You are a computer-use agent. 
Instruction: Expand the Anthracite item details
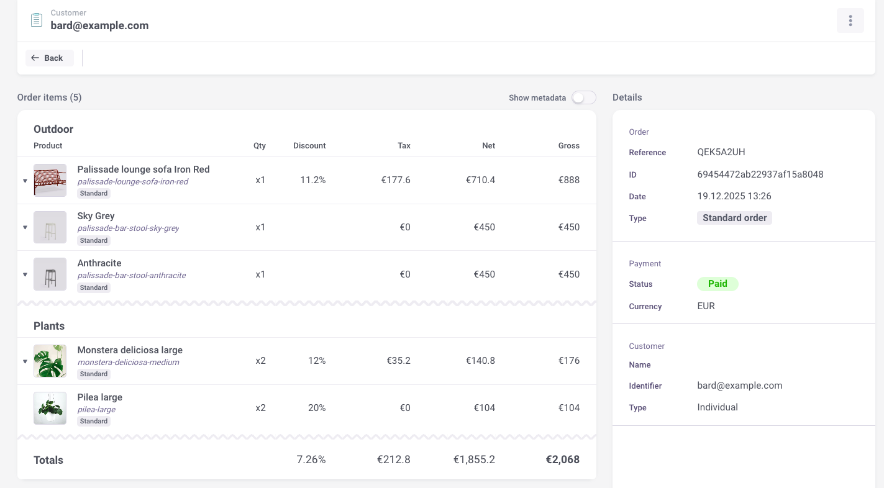(x=25, y=274)
